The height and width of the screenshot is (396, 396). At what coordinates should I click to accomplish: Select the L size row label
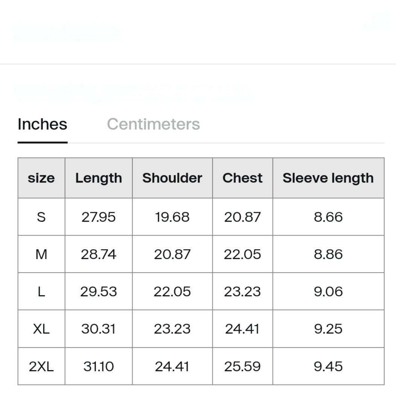(x=41, y=291)
